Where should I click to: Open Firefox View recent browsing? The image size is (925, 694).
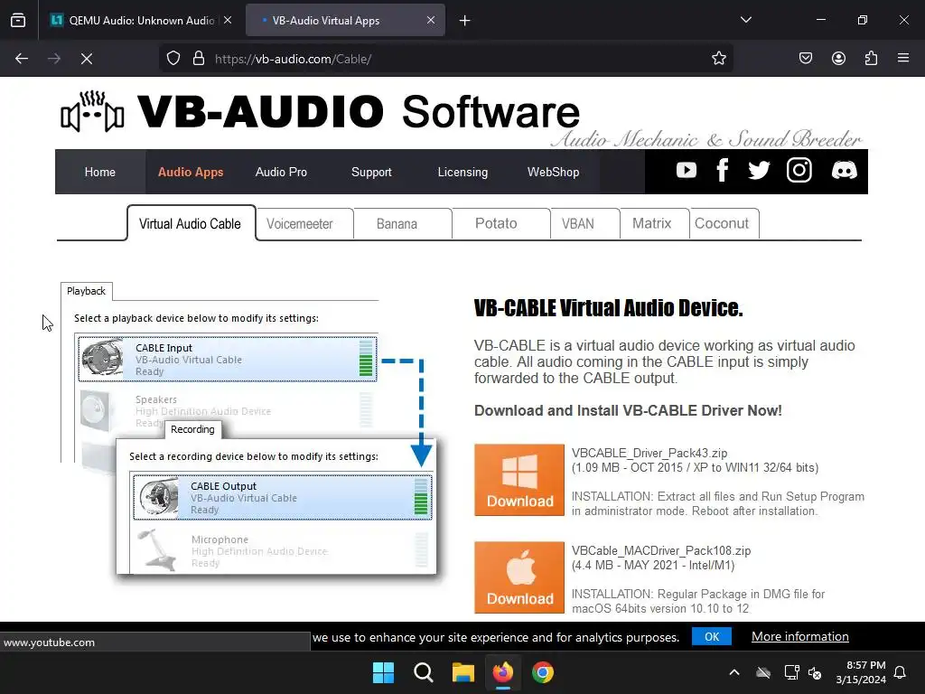18,21
